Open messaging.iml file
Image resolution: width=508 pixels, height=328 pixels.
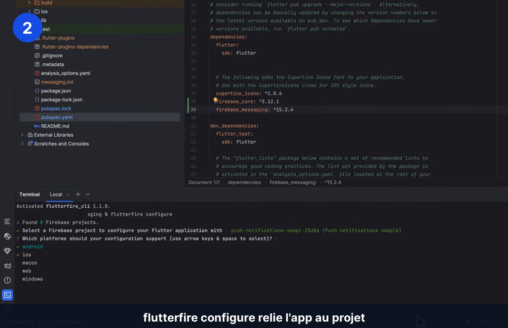57,82
